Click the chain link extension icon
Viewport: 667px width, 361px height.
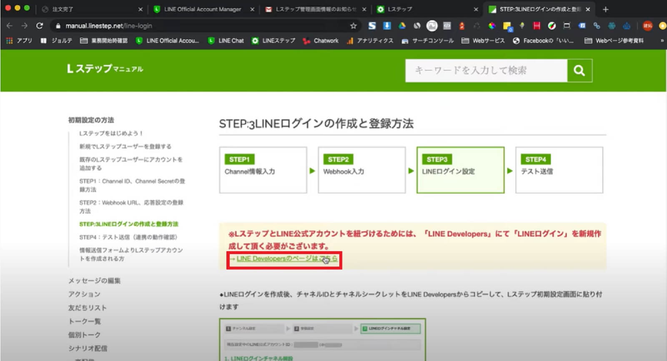[x=597, y=26]
